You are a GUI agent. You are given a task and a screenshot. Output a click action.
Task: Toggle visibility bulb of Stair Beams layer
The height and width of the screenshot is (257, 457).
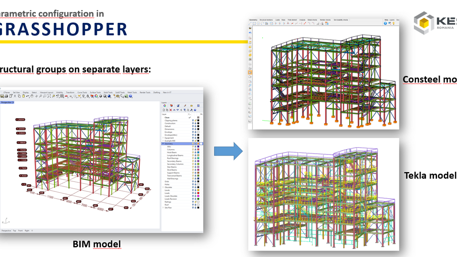tap(193, 167)
